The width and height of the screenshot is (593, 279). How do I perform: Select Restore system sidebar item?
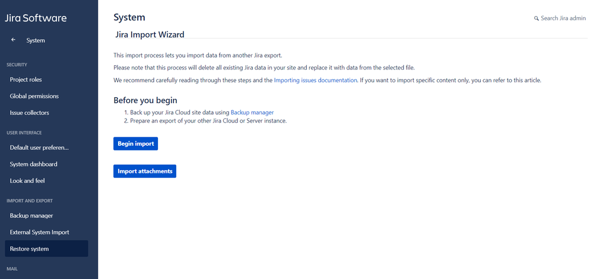point(46,249)
